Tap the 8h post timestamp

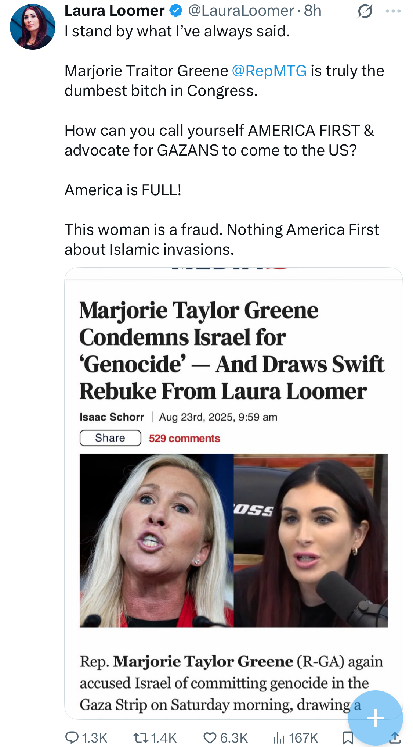point(312,11)
